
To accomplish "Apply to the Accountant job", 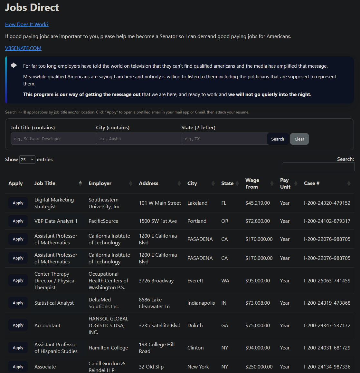I will (x=18, y=325).
